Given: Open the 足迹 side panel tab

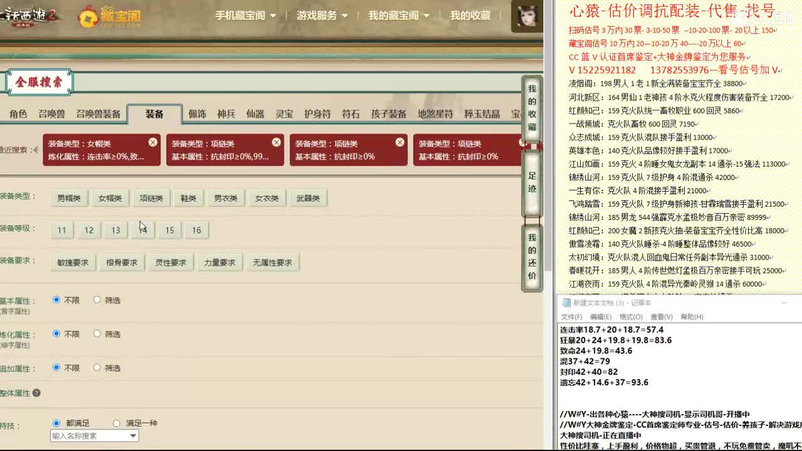Looking at the screenshot, I should tap(532, 182).
